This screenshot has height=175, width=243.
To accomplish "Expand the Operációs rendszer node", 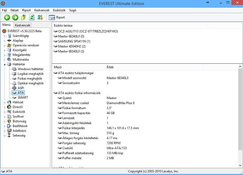I will point(4,46).
